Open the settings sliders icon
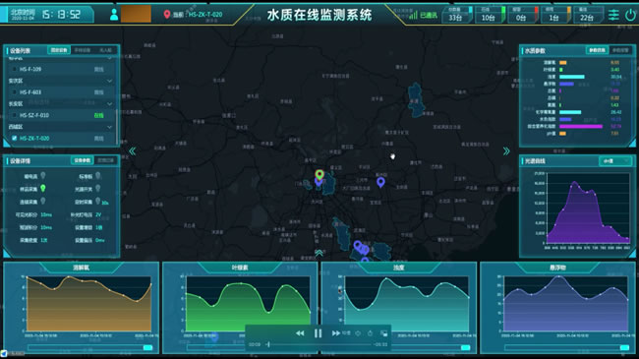This screenshot has width=639, height=359. tap(613, 15)
